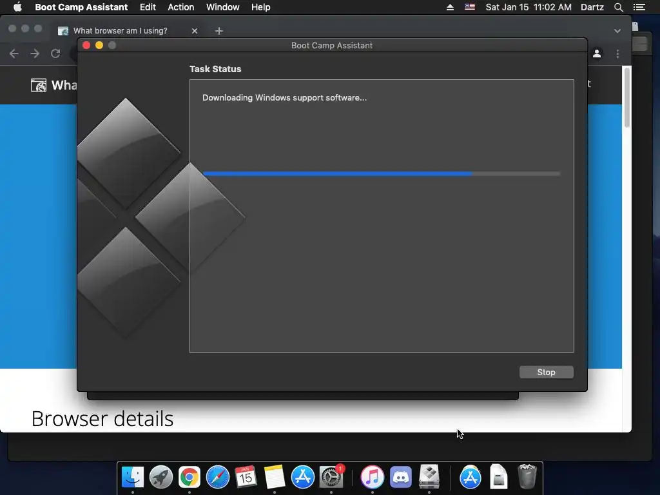Click 'Downloading Windows support software...' status text
The image size is (660, 495).
coord(284,98)
